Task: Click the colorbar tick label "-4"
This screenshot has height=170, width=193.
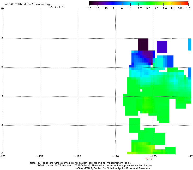Action: coord(121,8)
